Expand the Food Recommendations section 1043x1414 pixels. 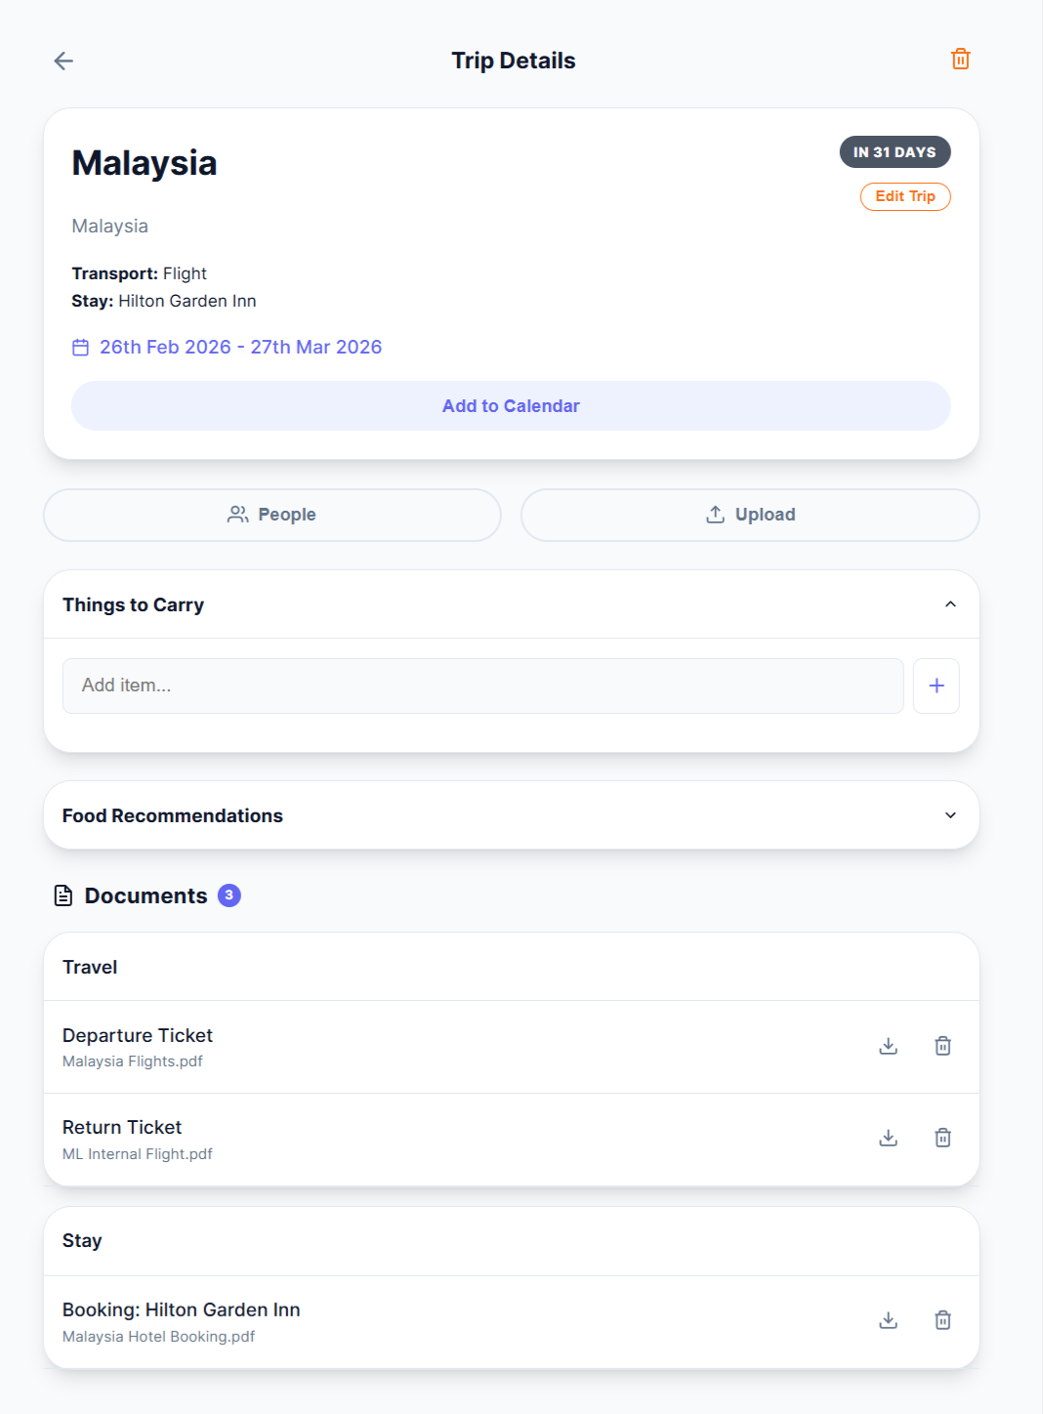(949, 814)
